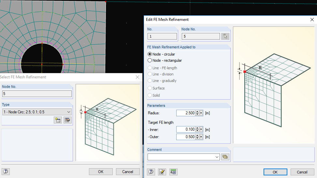Screen dimensions: 317x178
Task: Click the preview image in Edit dialog
Action: point(274,85)
